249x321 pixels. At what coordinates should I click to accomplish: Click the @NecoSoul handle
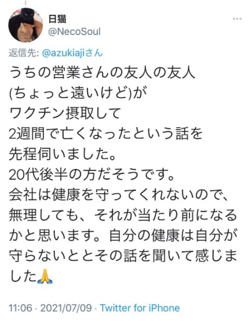[75, 32]
